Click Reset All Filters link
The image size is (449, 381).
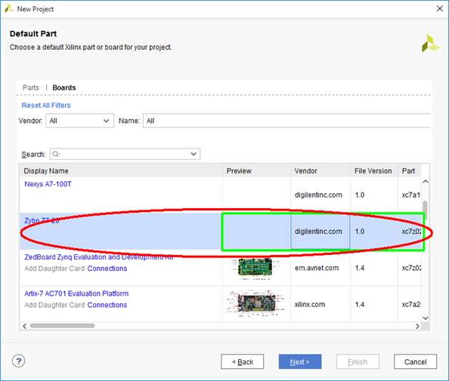(46, 106)
